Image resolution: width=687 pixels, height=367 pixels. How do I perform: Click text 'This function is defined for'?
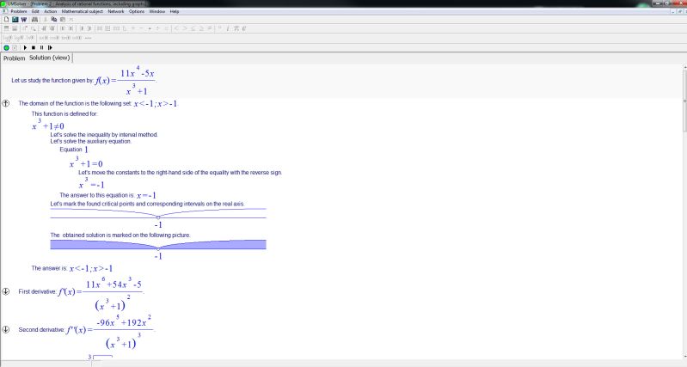[64, 113]
